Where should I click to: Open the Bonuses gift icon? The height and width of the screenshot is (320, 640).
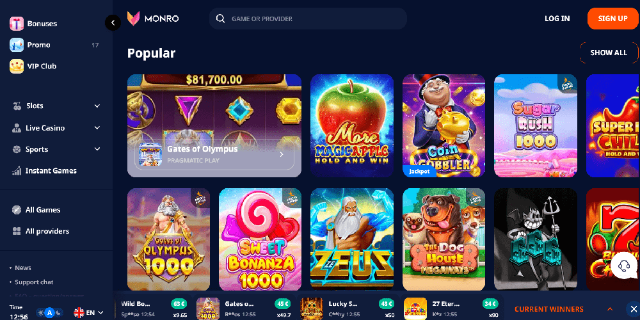[x=17, y=24]
